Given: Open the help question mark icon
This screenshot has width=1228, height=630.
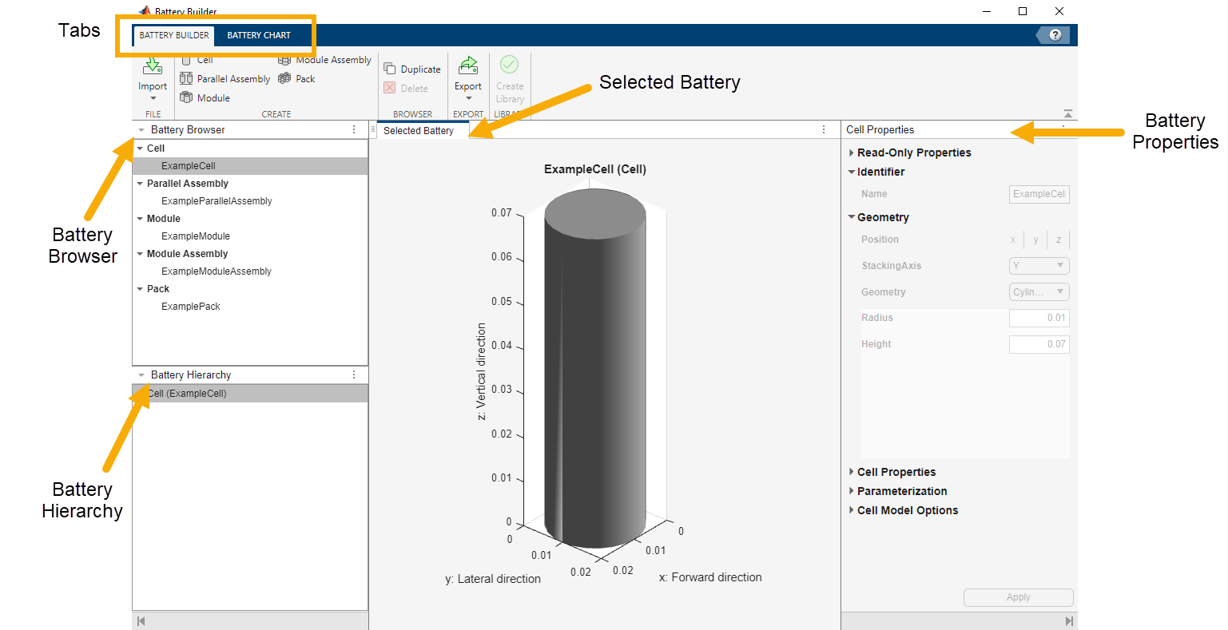Looking at the screenshot, I should 1055,35.
